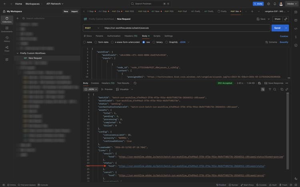300x187 pixels.
Task: Open the Adobe team dropdown
Action: (x=292, y=4)
